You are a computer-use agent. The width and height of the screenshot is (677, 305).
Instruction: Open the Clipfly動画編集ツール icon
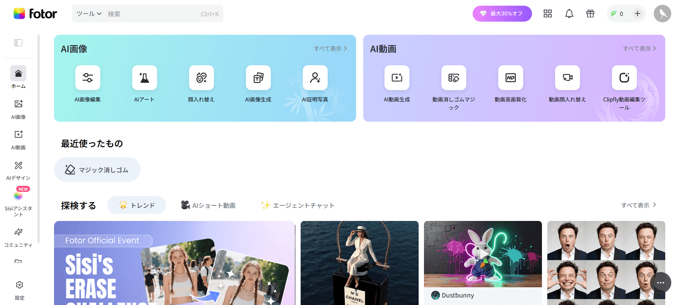[x=624, y=78]
